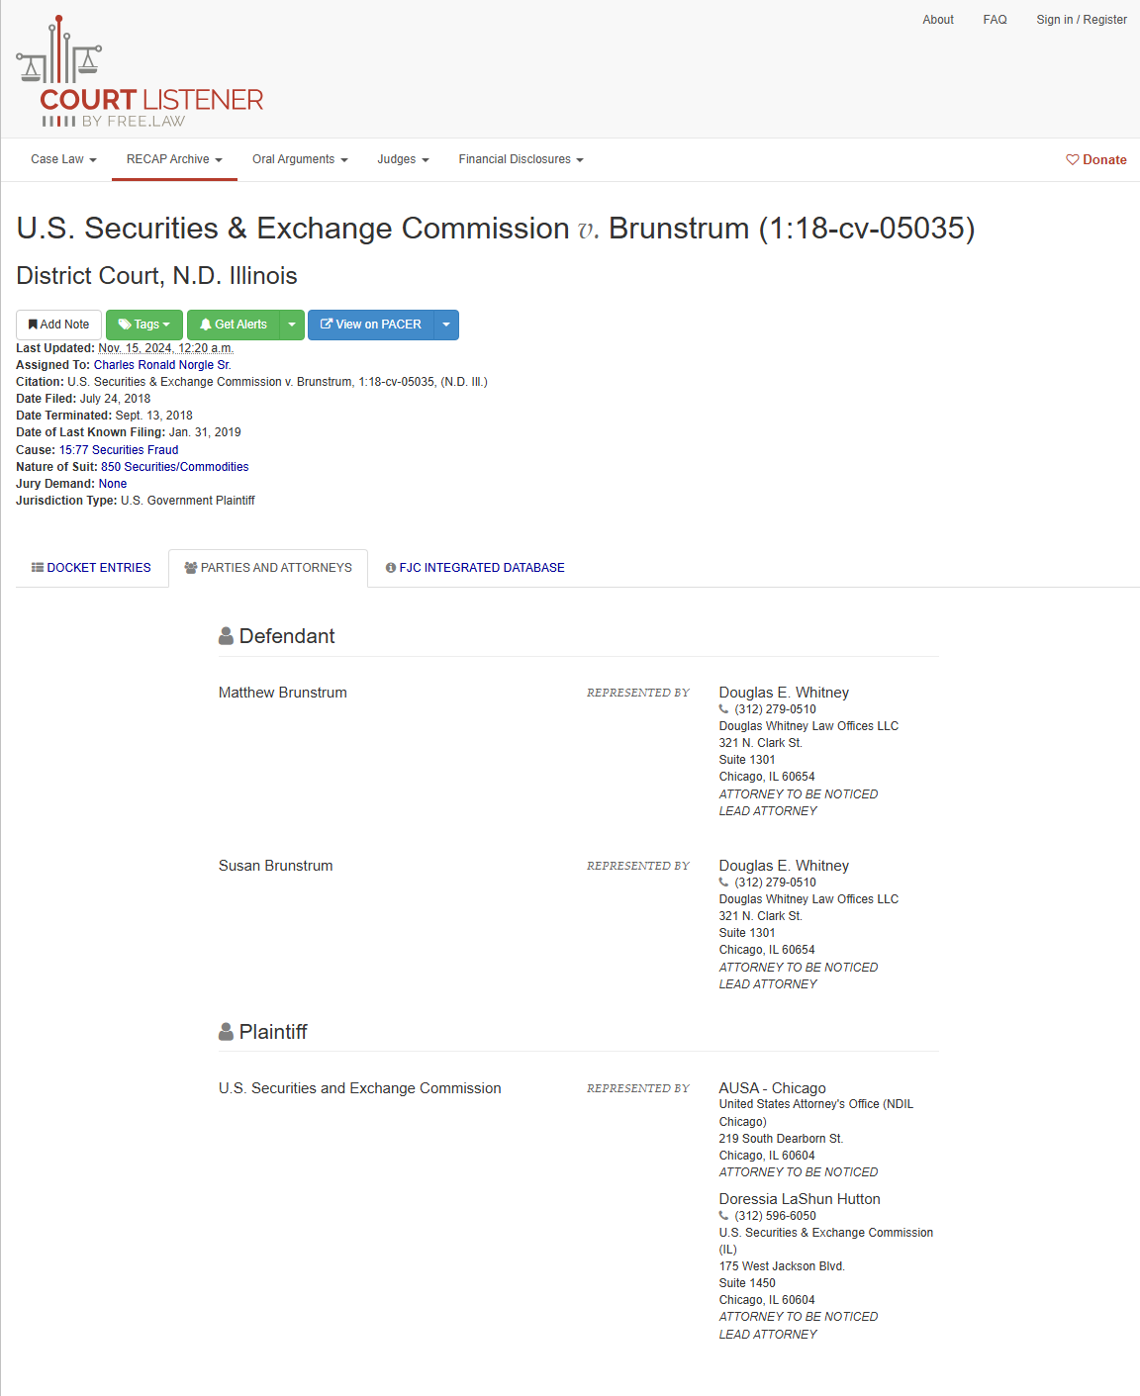Viewport: 1140px width, 1396px height.
Task: Click the external link icon on View on PACER
Action: tap(327, 325)
